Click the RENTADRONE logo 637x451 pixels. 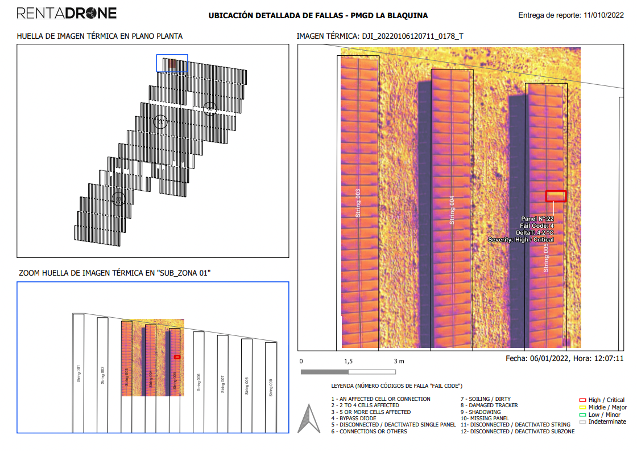(67, 14)
